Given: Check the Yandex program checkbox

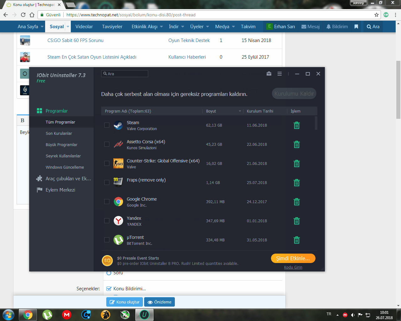Looking at the screenshot, I should [107, 221].
